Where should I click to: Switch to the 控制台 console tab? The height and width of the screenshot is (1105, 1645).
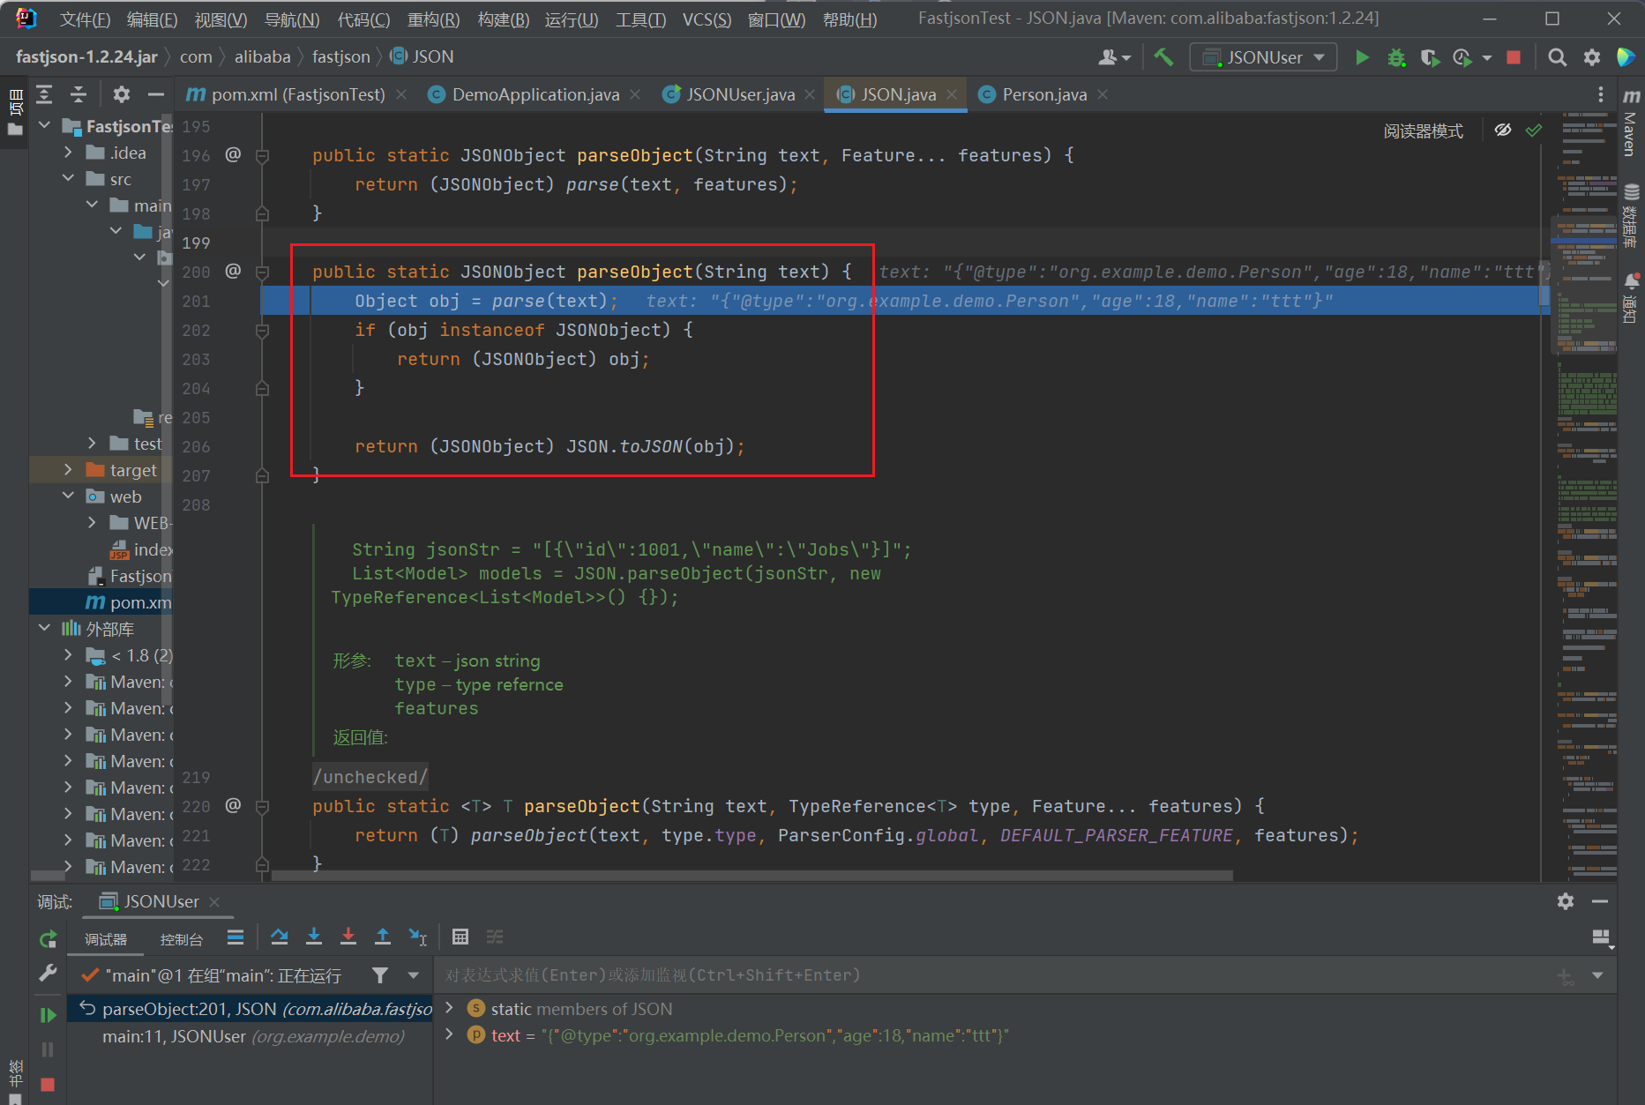click(x=181, y=939)
